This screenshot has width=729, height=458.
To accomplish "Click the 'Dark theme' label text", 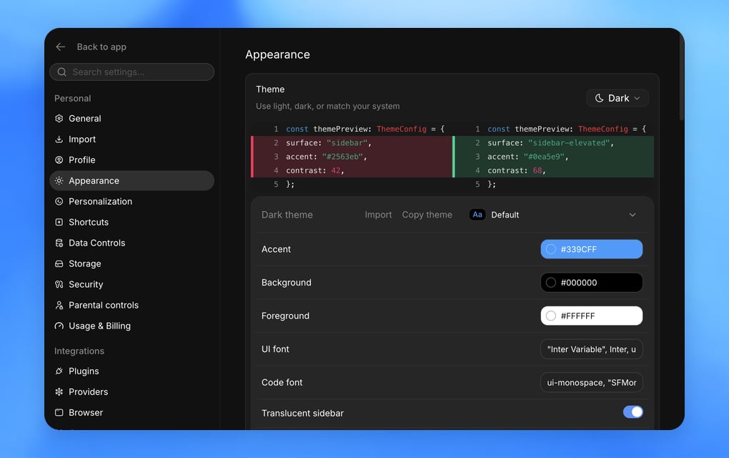I will pyautogui.click(x=287, y=215).
